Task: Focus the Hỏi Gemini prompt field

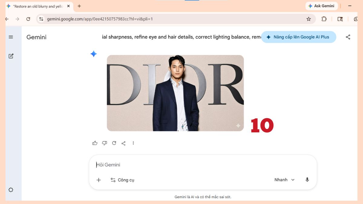Action: tap(203, 165)
